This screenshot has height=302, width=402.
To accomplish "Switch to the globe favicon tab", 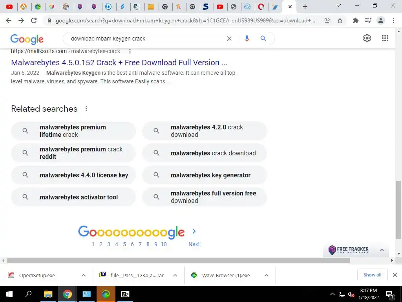I will pyautogui.click(x=233, y=7).
